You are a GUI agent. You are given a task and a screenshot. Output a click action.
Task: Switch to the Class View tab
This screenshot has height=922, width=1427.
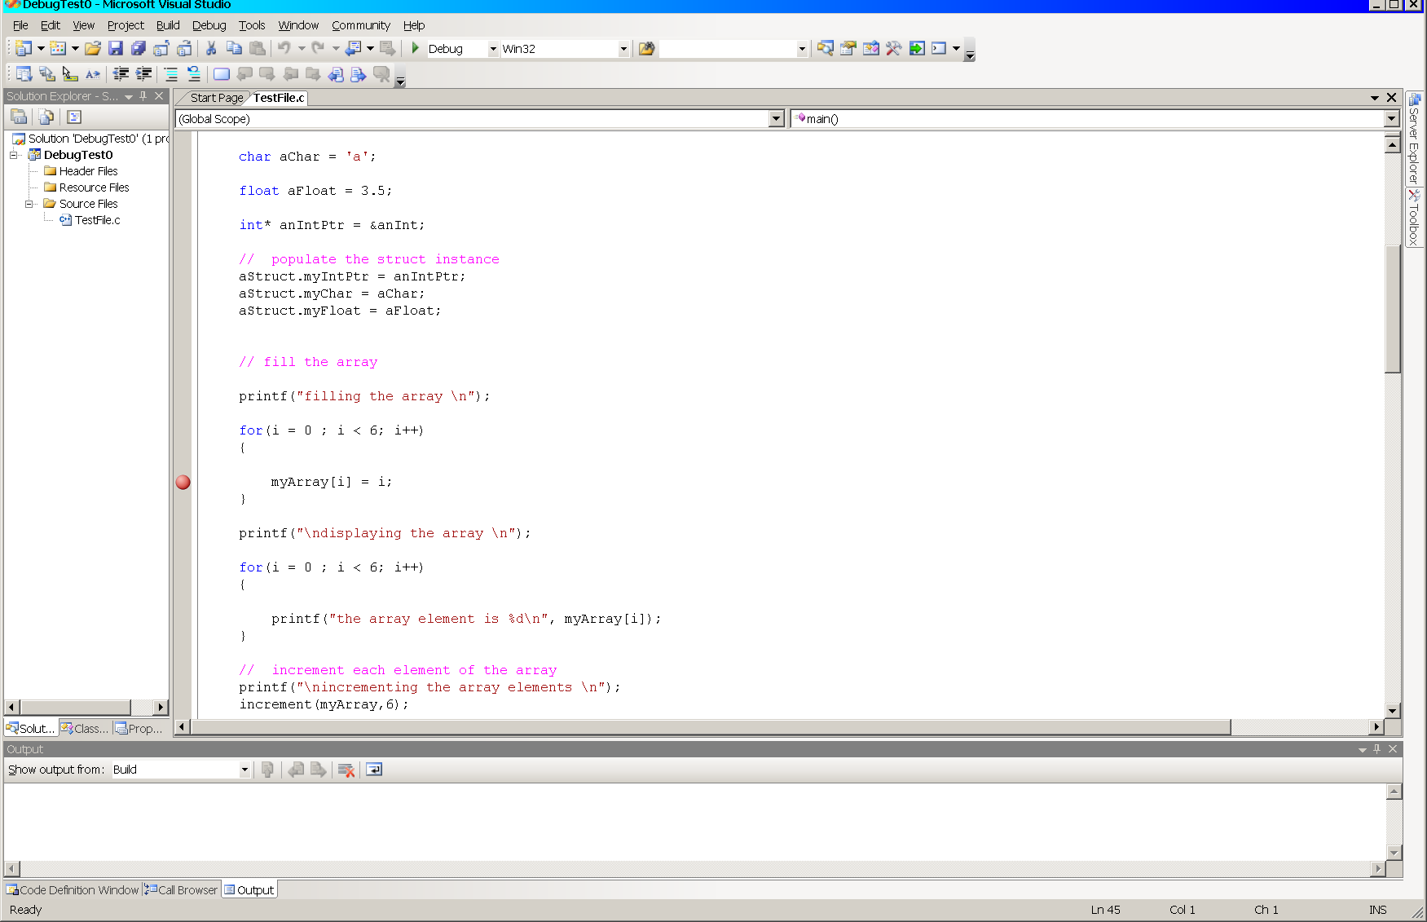point(85,729)
